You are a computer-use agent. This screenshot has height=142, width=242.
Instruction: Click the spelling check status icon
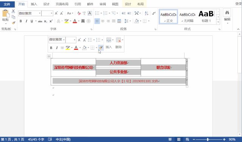[x=50, y=139]
